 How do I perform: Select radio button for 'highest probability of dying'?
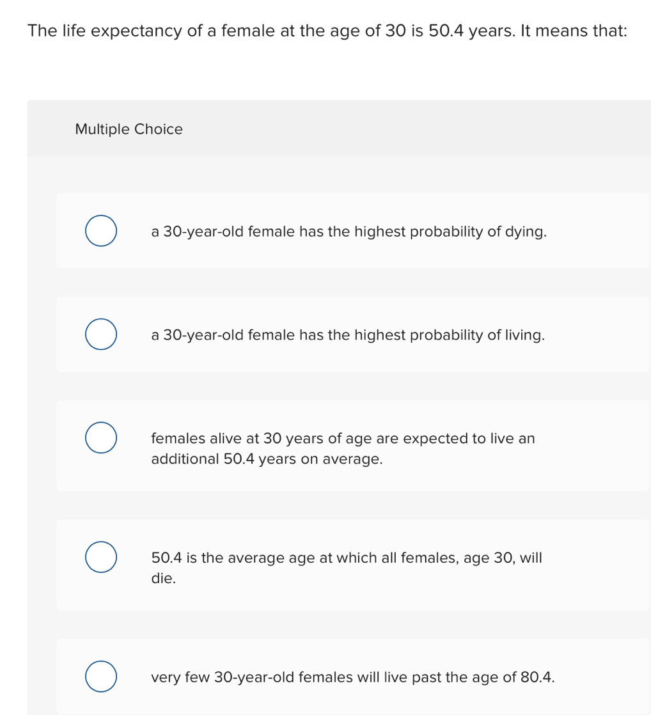pos(101,232)
